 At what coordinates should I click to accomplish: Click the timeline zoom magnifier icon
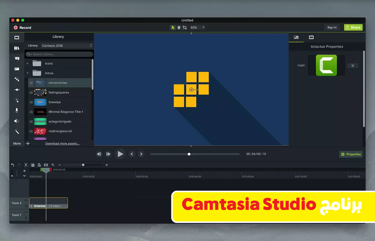coord(53,165)
